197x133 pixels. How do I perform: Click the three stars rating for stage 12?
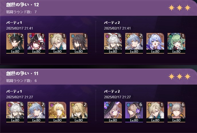click(x=179, y=8)
